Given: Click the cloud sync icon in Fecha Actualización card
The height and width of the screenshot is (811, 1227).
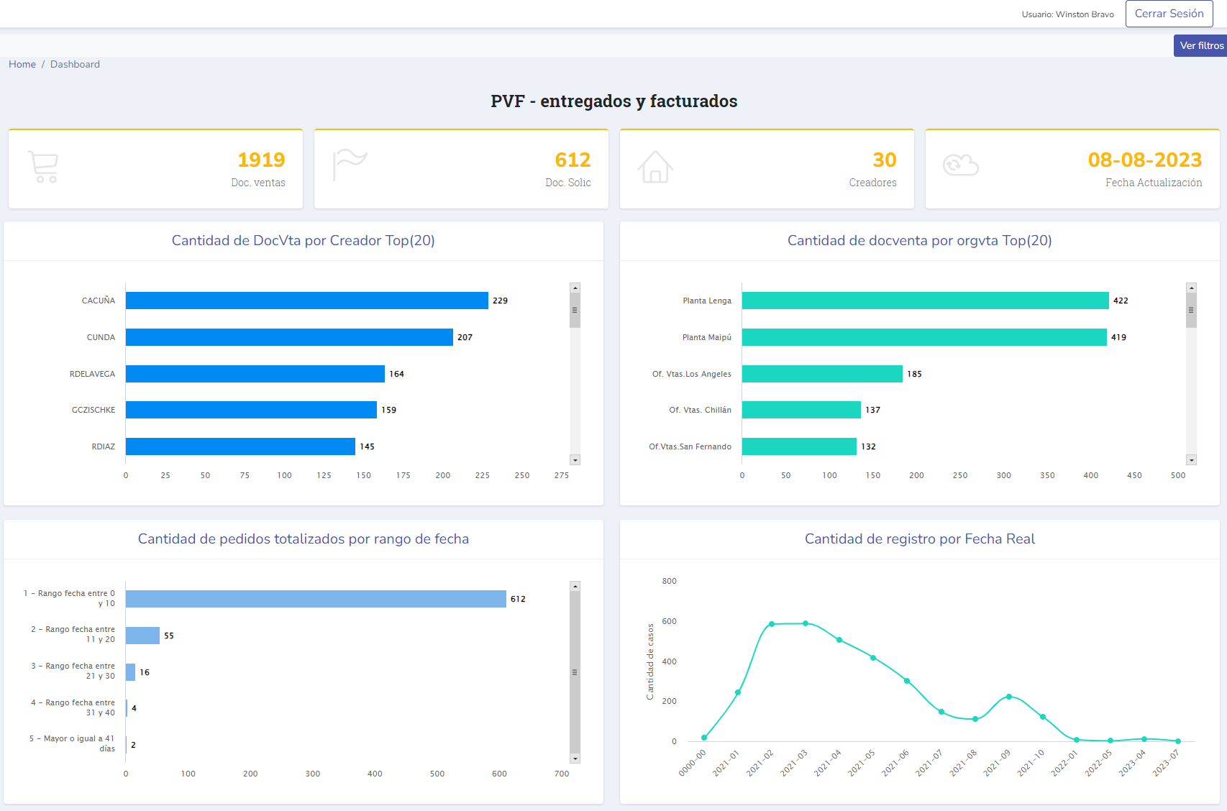Looking at the screenshot, I should (x=960, y=165).
